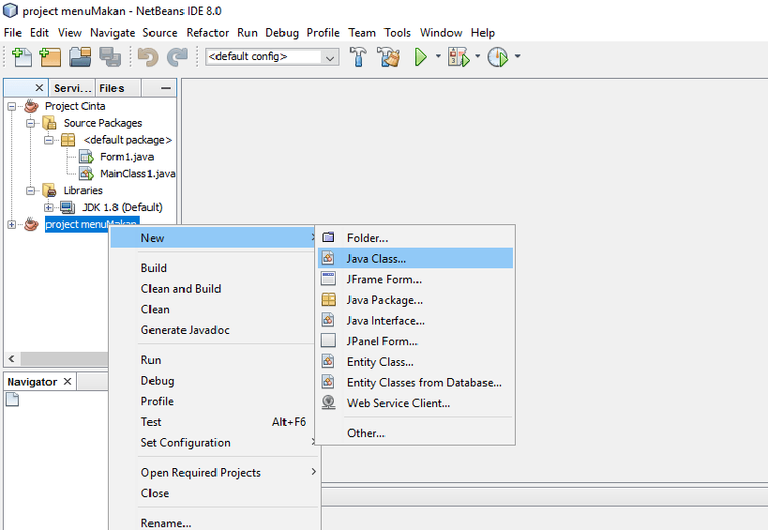The image size is (768, 530).
Task: Collapse the Source Packages tree node
Action: pos(30,123)
